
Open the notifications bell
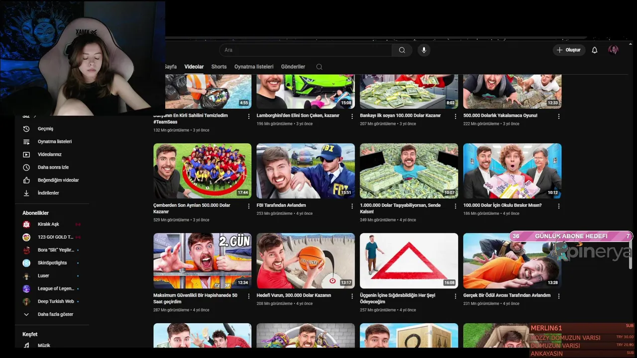click(594, 50)
